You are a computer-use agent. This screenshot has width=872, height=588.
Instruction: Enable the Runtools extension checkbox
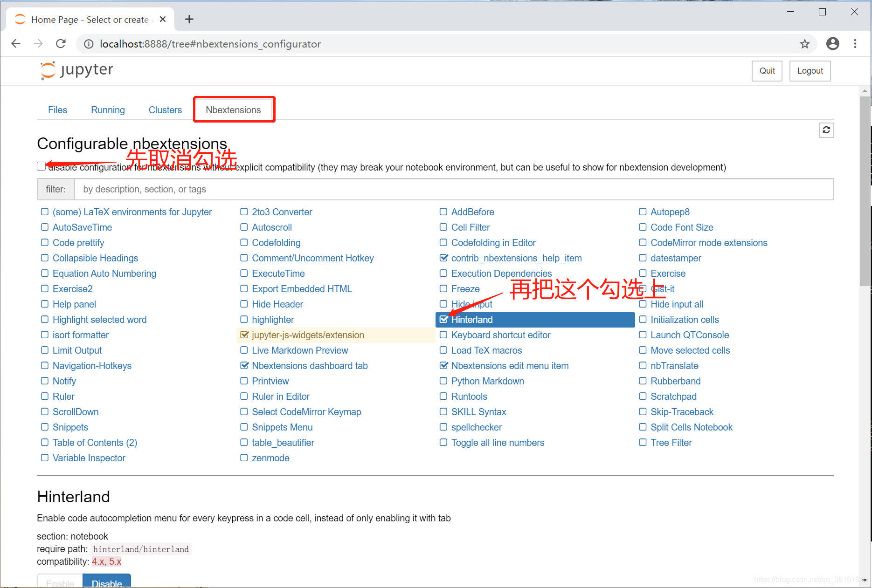(443, 397)
